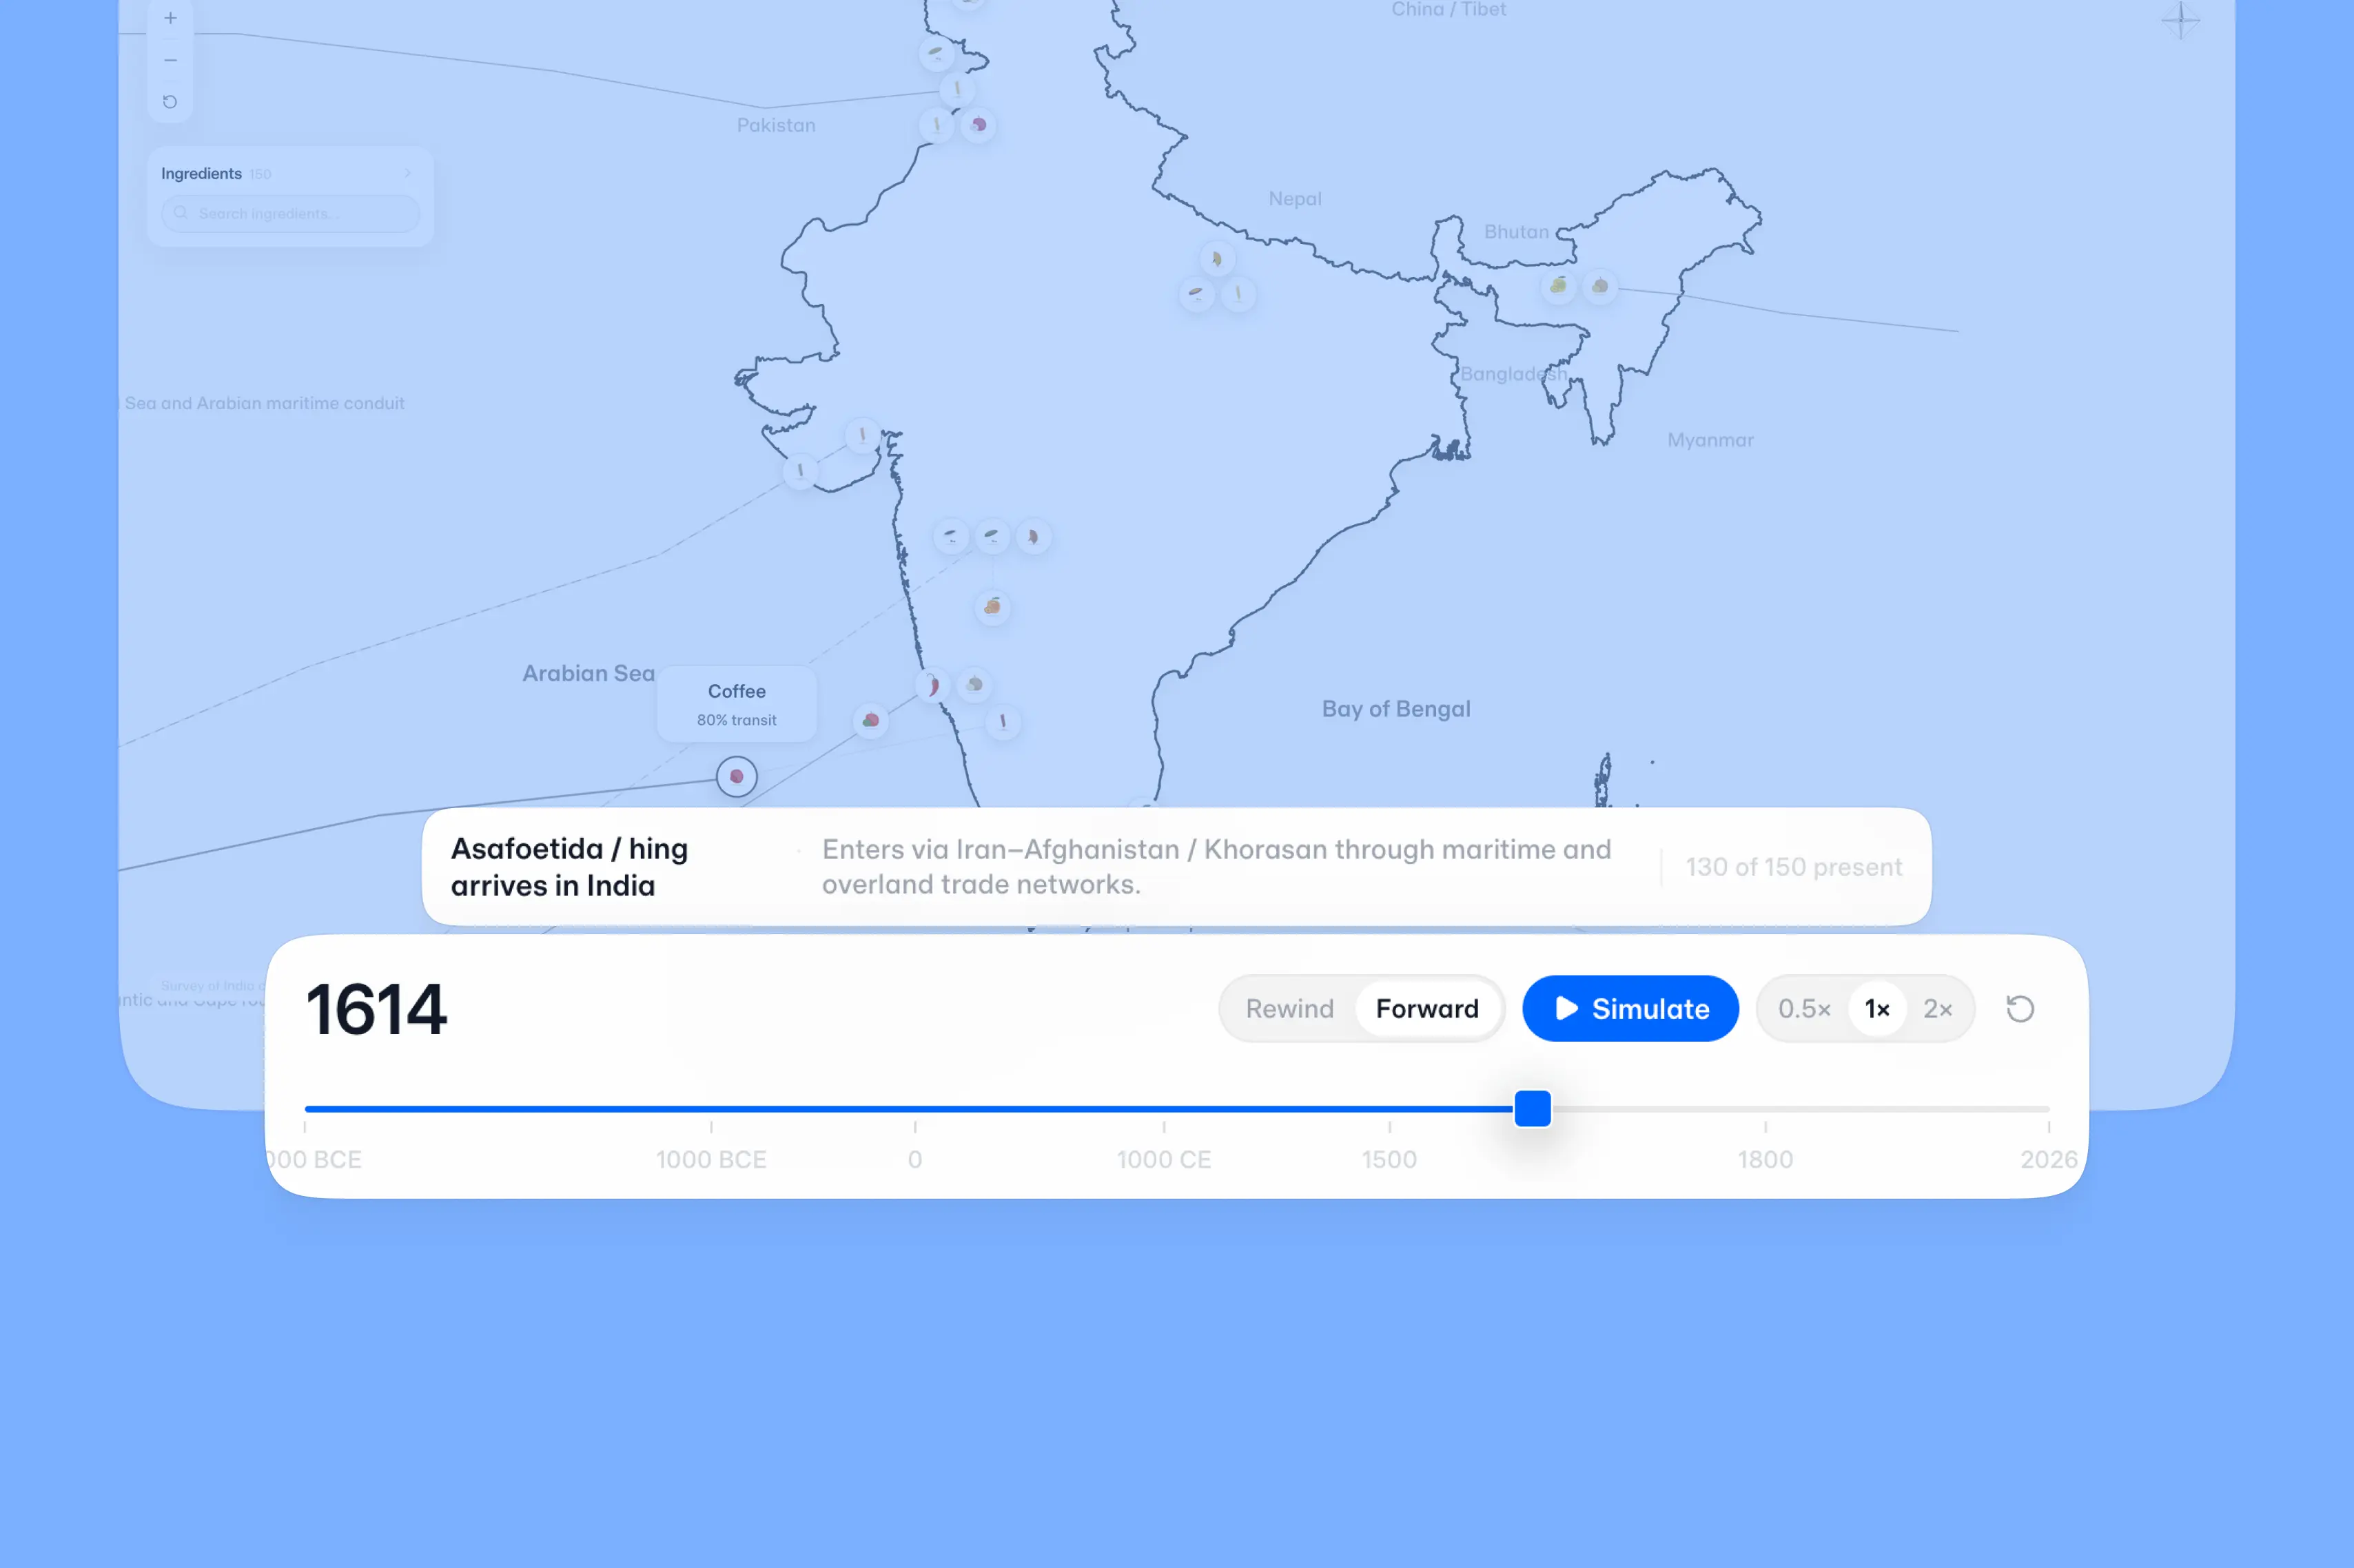Jump to the 1500 tick
The height and width of the screenshot is (1568, 2354).
click(x=1388, y=1159)
